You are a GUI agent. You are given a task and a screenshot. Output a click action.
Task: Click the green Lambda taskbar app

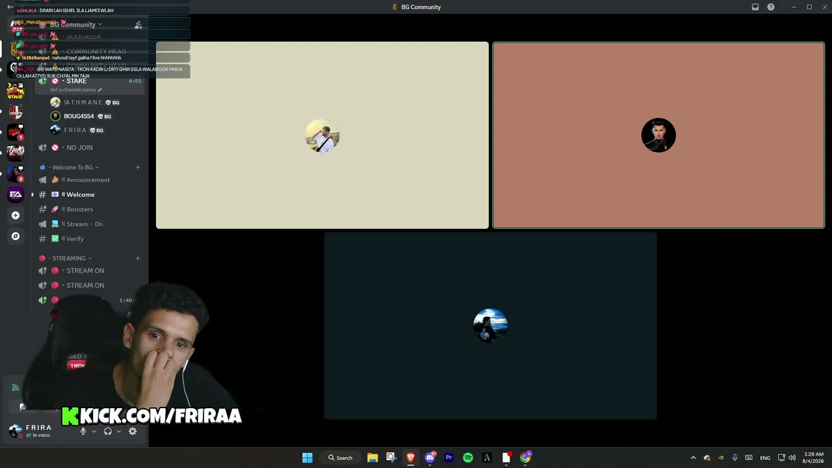[x=487, y=458]
